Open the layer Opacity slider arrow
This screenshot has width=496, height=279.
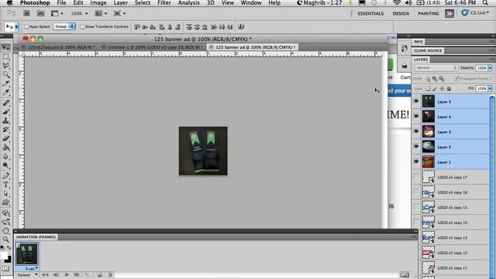pos(490,68)
